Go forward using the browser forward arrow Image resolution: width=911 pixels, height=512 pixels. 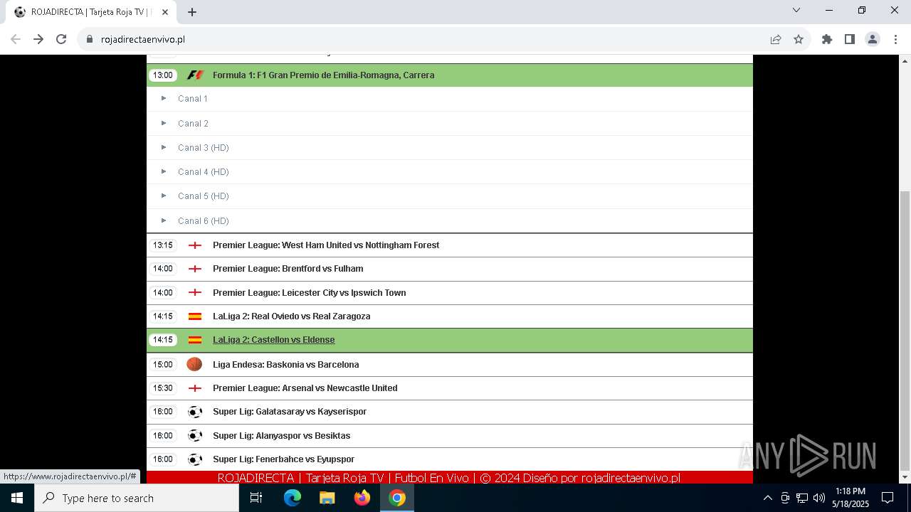click(x=38, y=39)
